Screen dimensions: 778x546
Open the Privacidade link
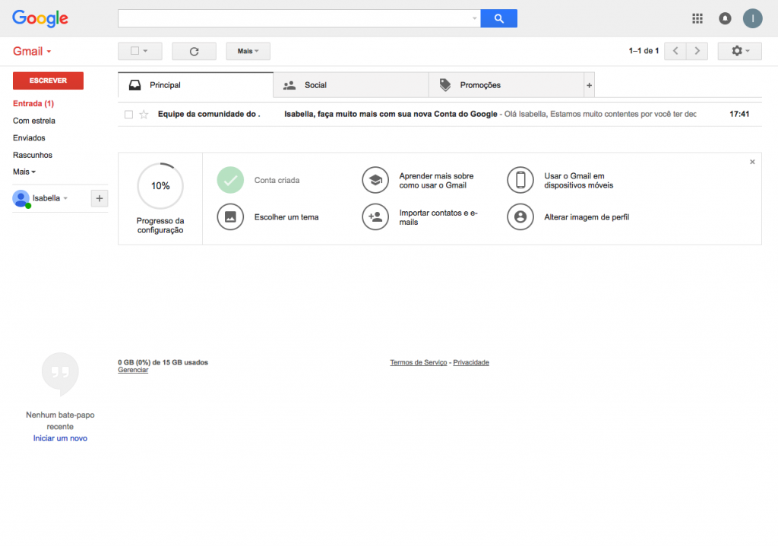click(x=471, y=362)
